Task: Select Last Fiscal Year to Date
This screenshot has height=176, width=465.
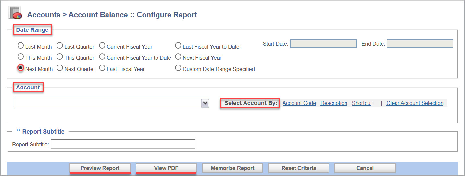Action: coord(178,45)
